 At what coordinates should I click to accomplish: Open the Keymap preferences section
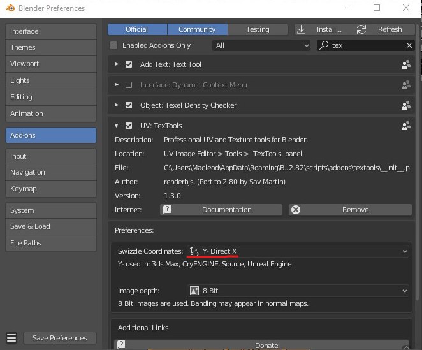[x=51, y=189]
